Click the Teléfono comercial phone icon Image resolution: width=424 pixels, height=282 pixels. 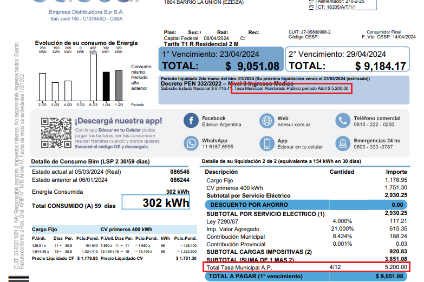point(343,121)
